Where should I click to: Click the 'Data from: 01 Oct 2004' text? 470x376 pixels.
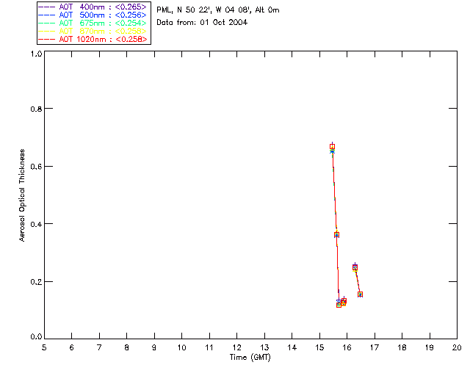pyautogui.click(x=202, y=23)
